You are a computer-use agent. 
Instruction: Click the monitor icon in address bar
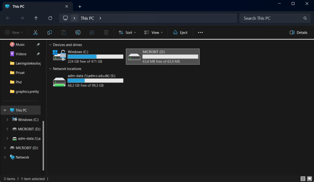click(x=65, y=18)
